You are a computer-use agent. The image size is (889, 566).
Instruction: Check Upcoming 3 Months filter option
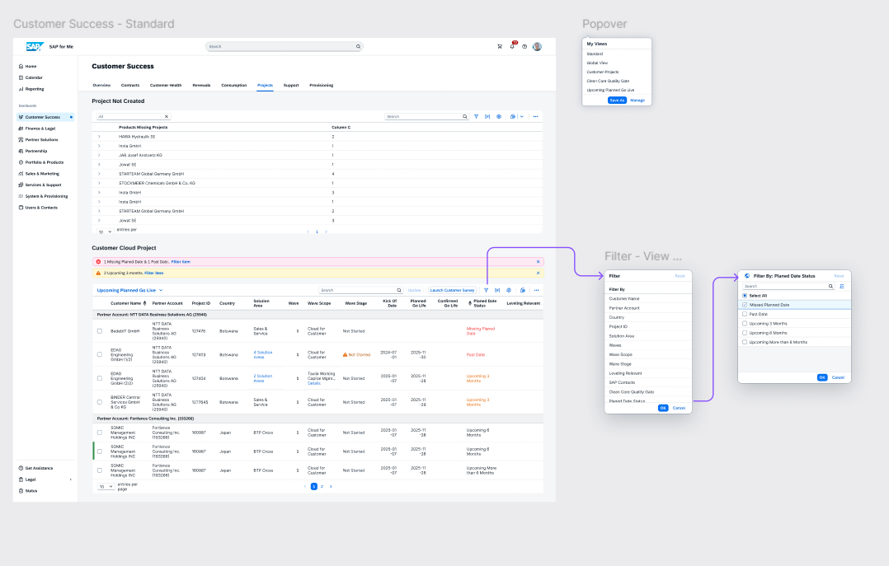(745, 324)
